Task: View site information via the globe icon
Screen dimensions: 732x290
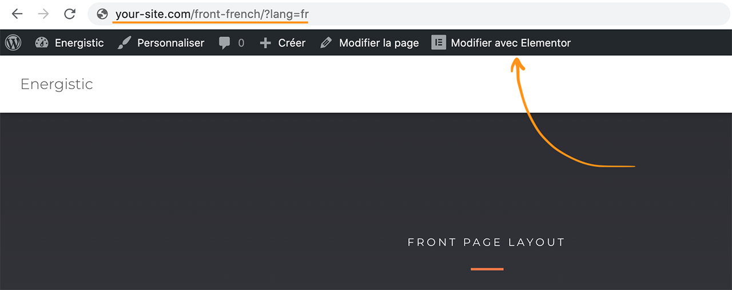Action: 103,14
